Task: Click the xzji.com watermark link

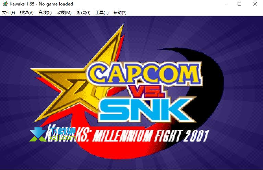Action: pos(62,138)
